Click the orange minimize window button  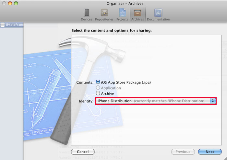click(x=10, y=3)
